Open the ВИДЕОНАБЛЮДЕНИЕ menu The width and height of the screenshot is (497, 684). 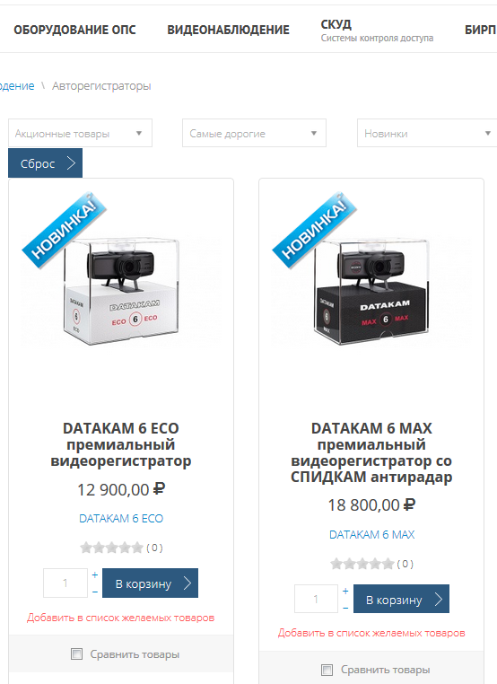click(x=229, y=30)
